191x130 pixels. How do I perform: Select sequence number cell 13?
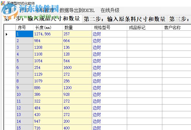[x=25, y=115]
